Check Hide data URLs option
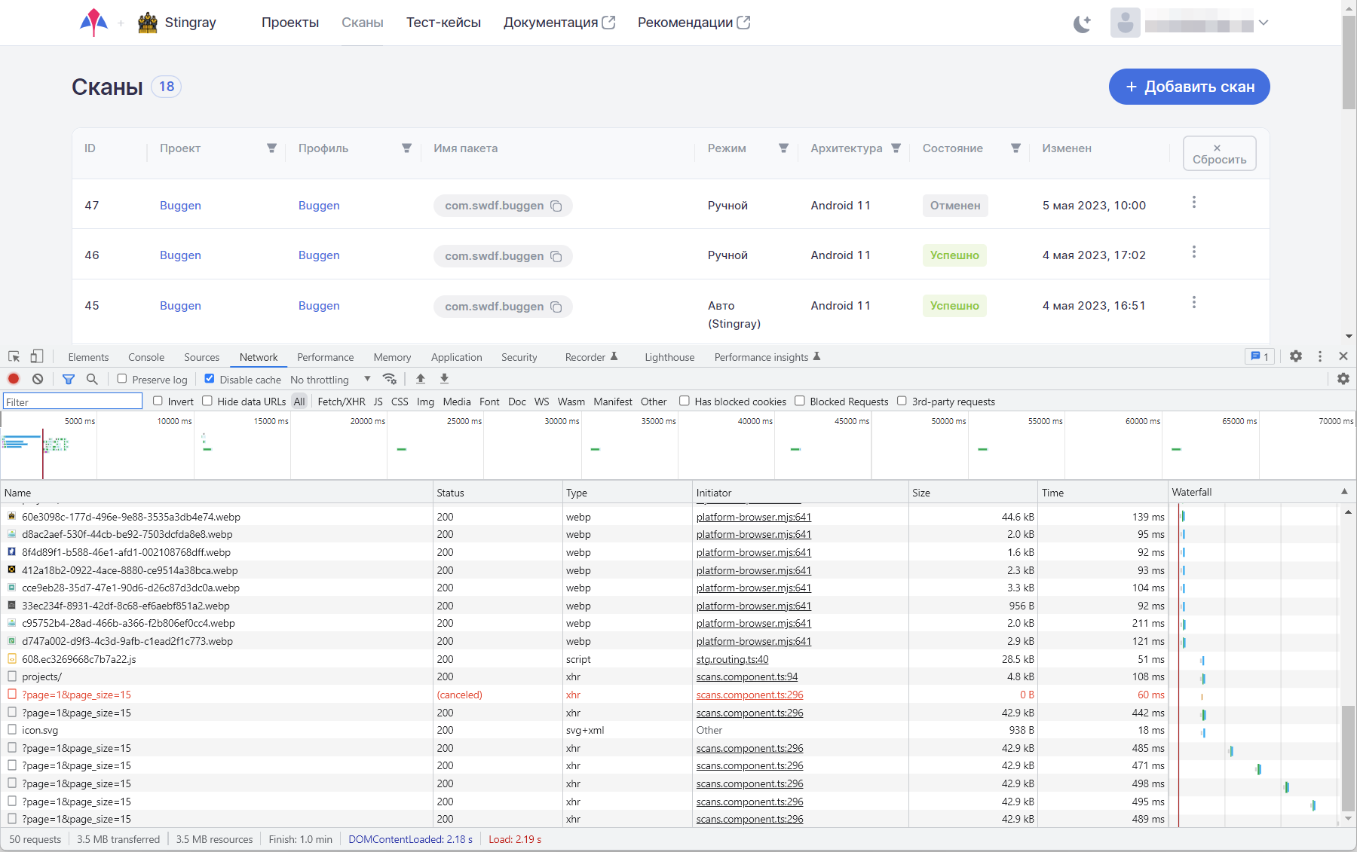The height and width of the screenshot is (852, 1357). [x=207, y=401]
